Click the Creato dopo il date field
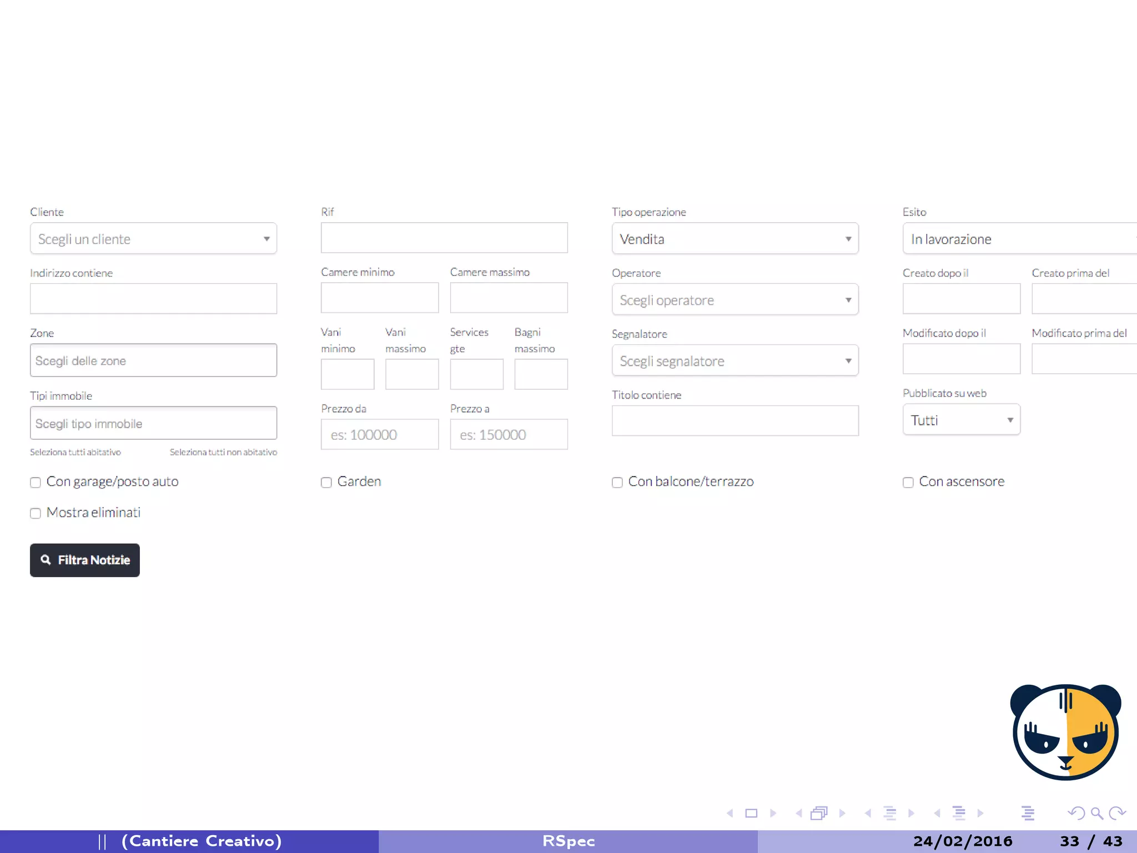This screenshot has width=1137, height=853. (x=962, y=299)
